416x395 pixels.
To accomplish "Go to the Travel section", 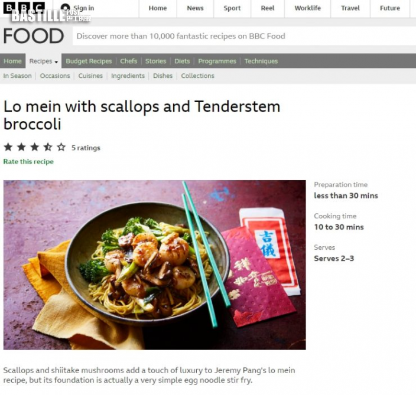I will click(x=350, y=8).
